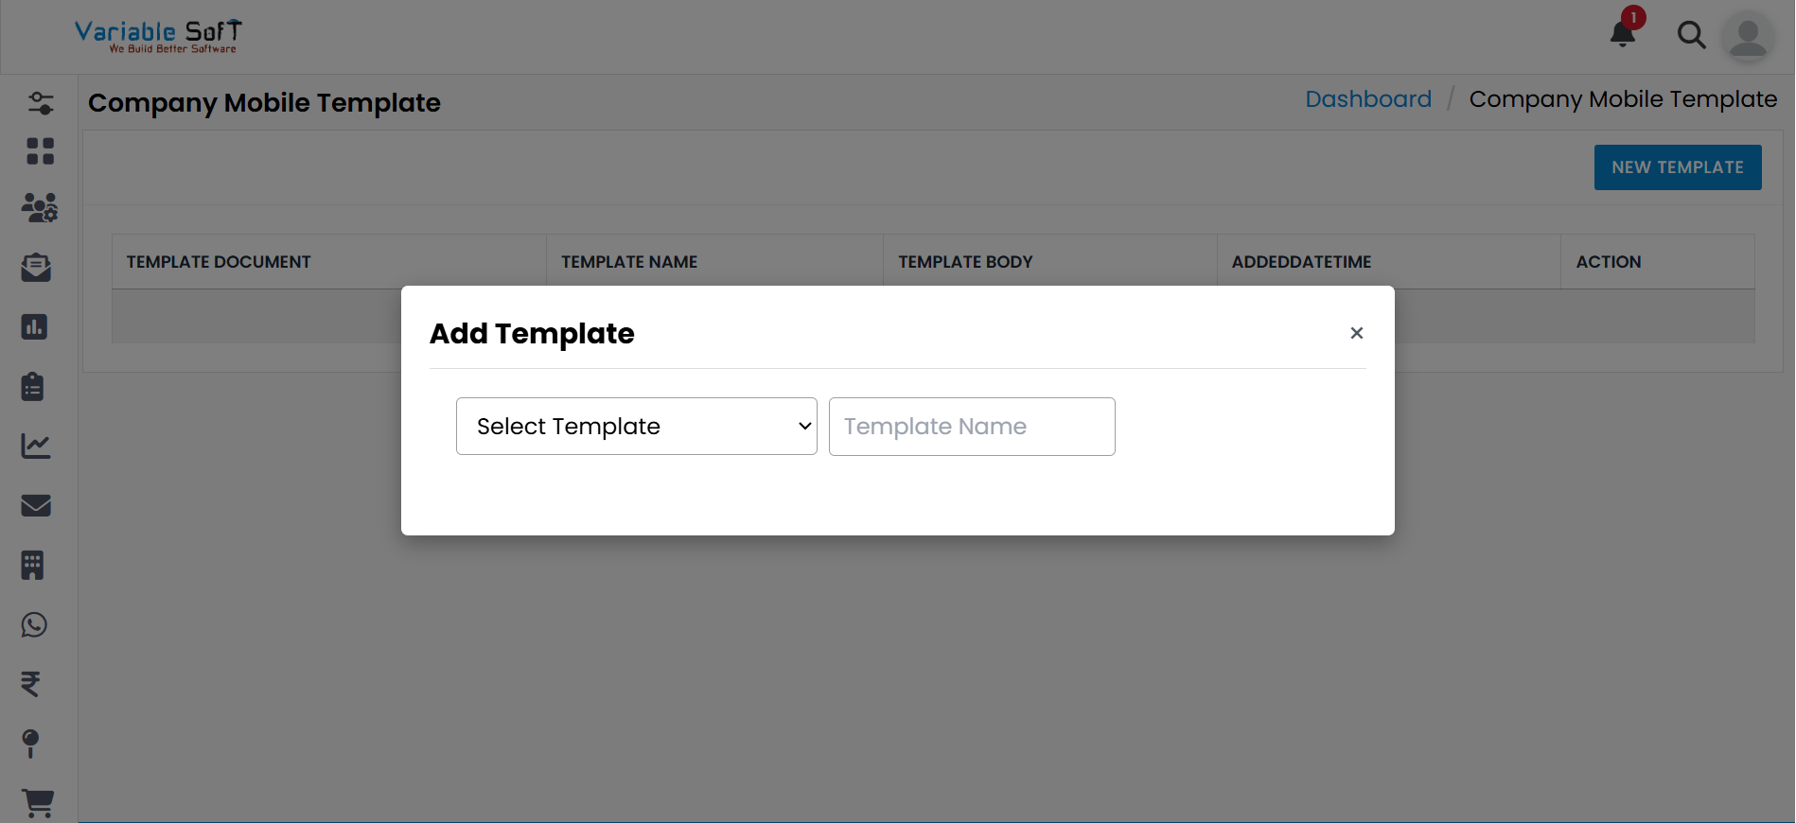1796x823 pixels.
Task: Select the user management icon in sidebar
Action: 40,209
